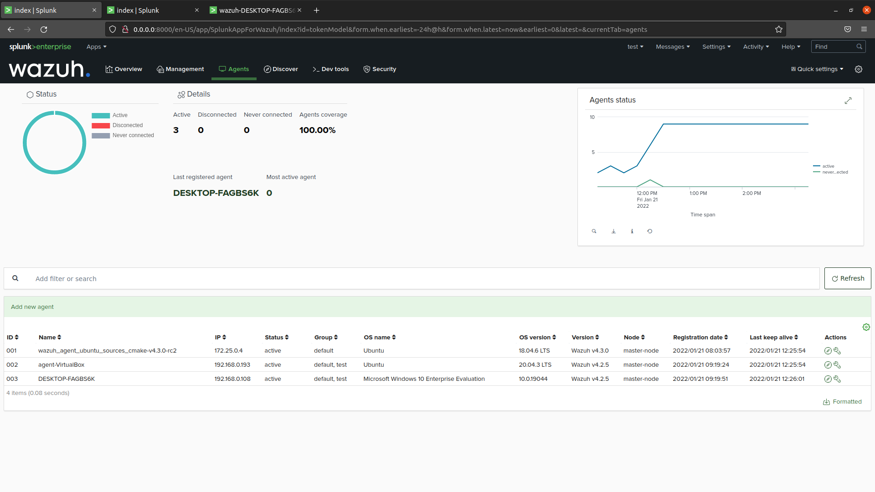This screenshot has width=875, height=492.
Task: Click the search icon in filter bar
Action: click(15, 278)
